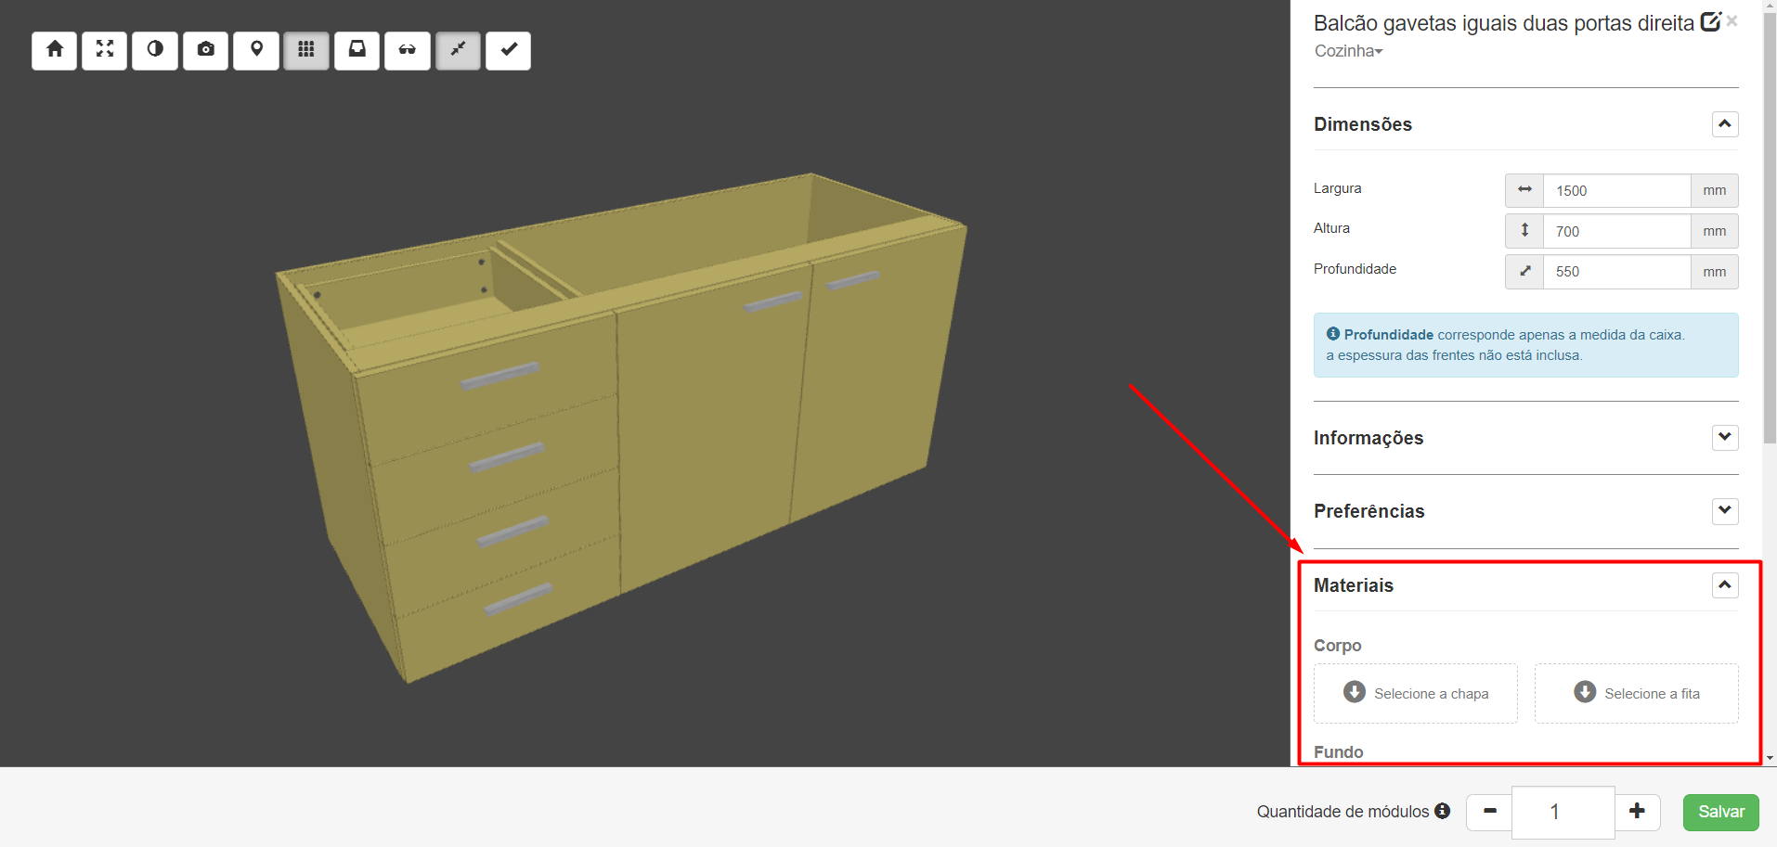Expand the Preferências section
Screen dimensions: 1777x847
coord(1725,510)
